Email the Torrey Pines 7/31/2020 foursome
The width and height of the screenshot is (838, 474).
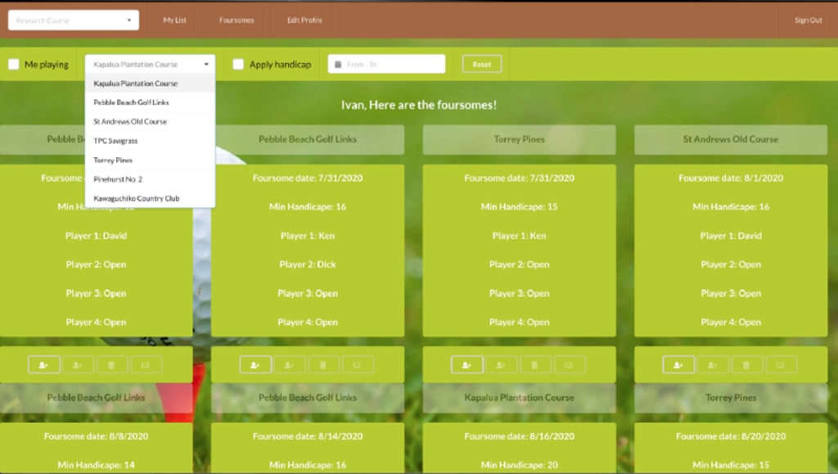point(570,365)
